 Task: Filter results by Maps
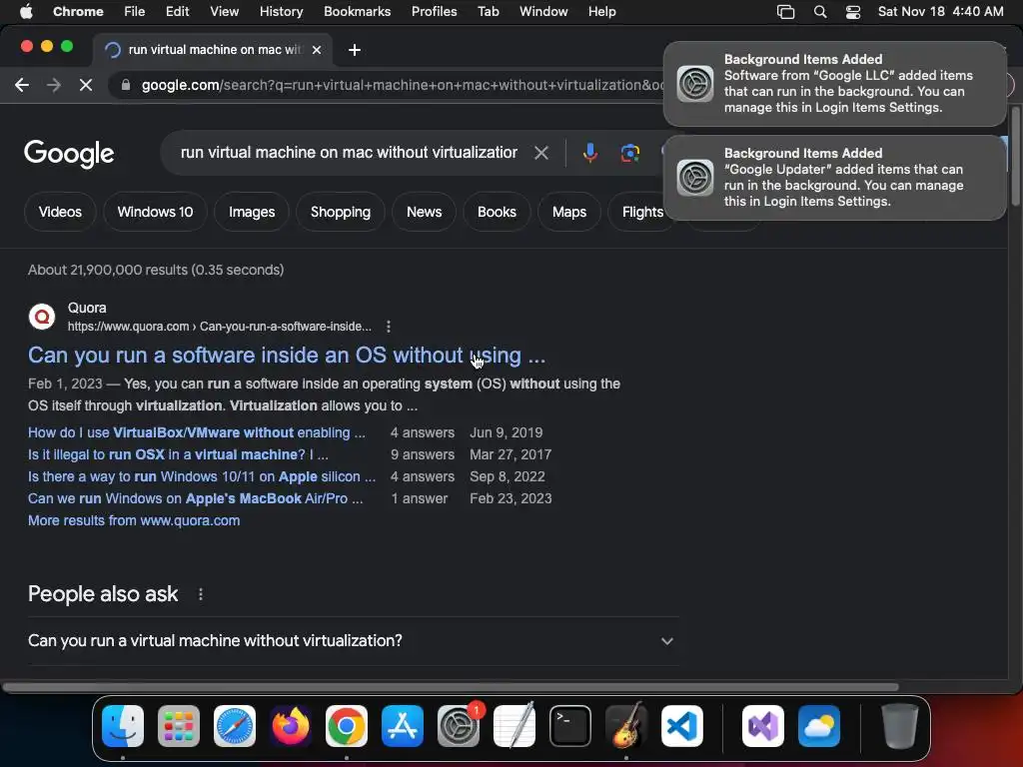[568, 212]
